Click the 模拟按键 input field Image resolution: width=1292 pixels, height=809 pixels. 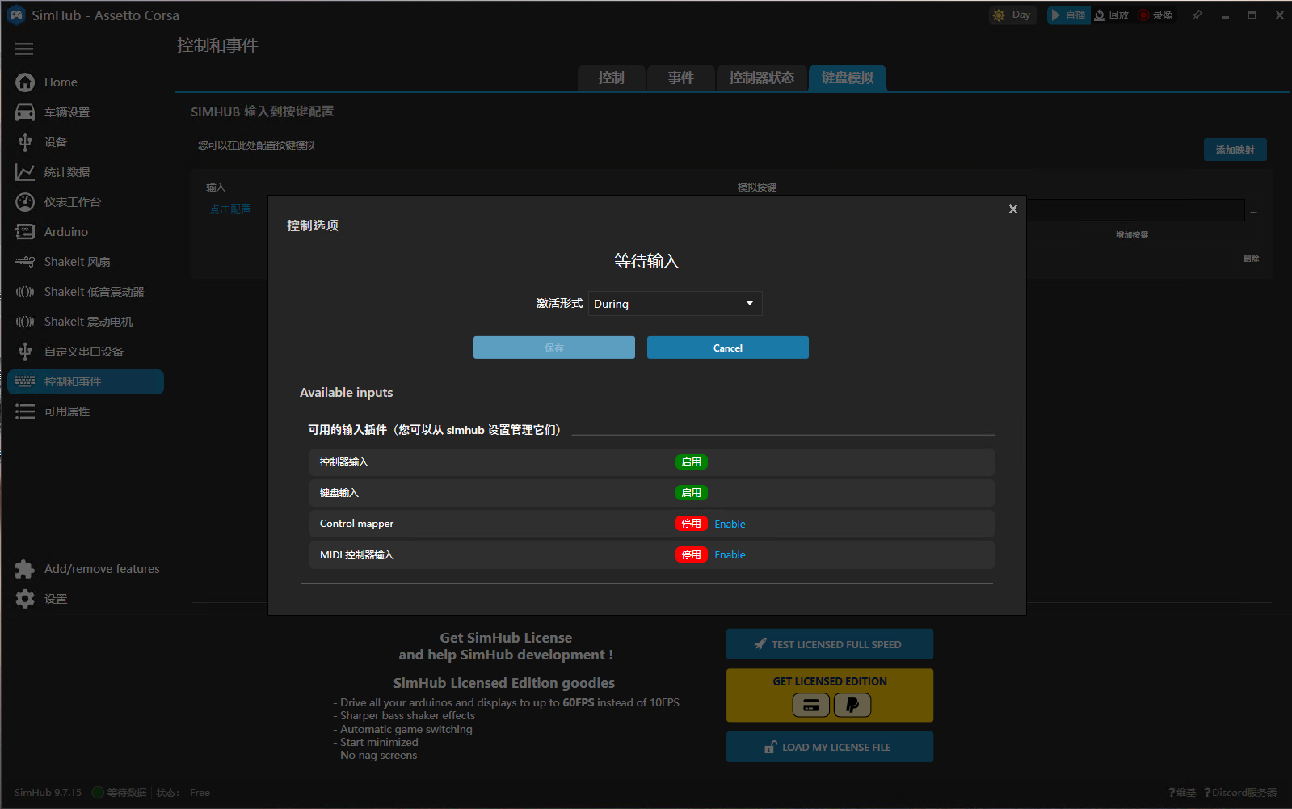coord(1135,210)
